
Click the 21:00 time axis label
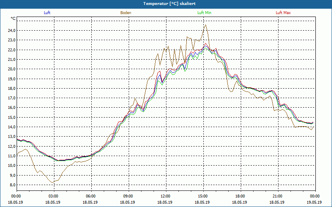click(x=278, y=196)
